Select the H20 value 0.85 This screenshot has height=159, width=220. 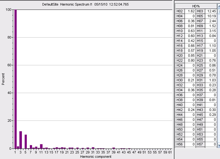(x=190, y=55)
